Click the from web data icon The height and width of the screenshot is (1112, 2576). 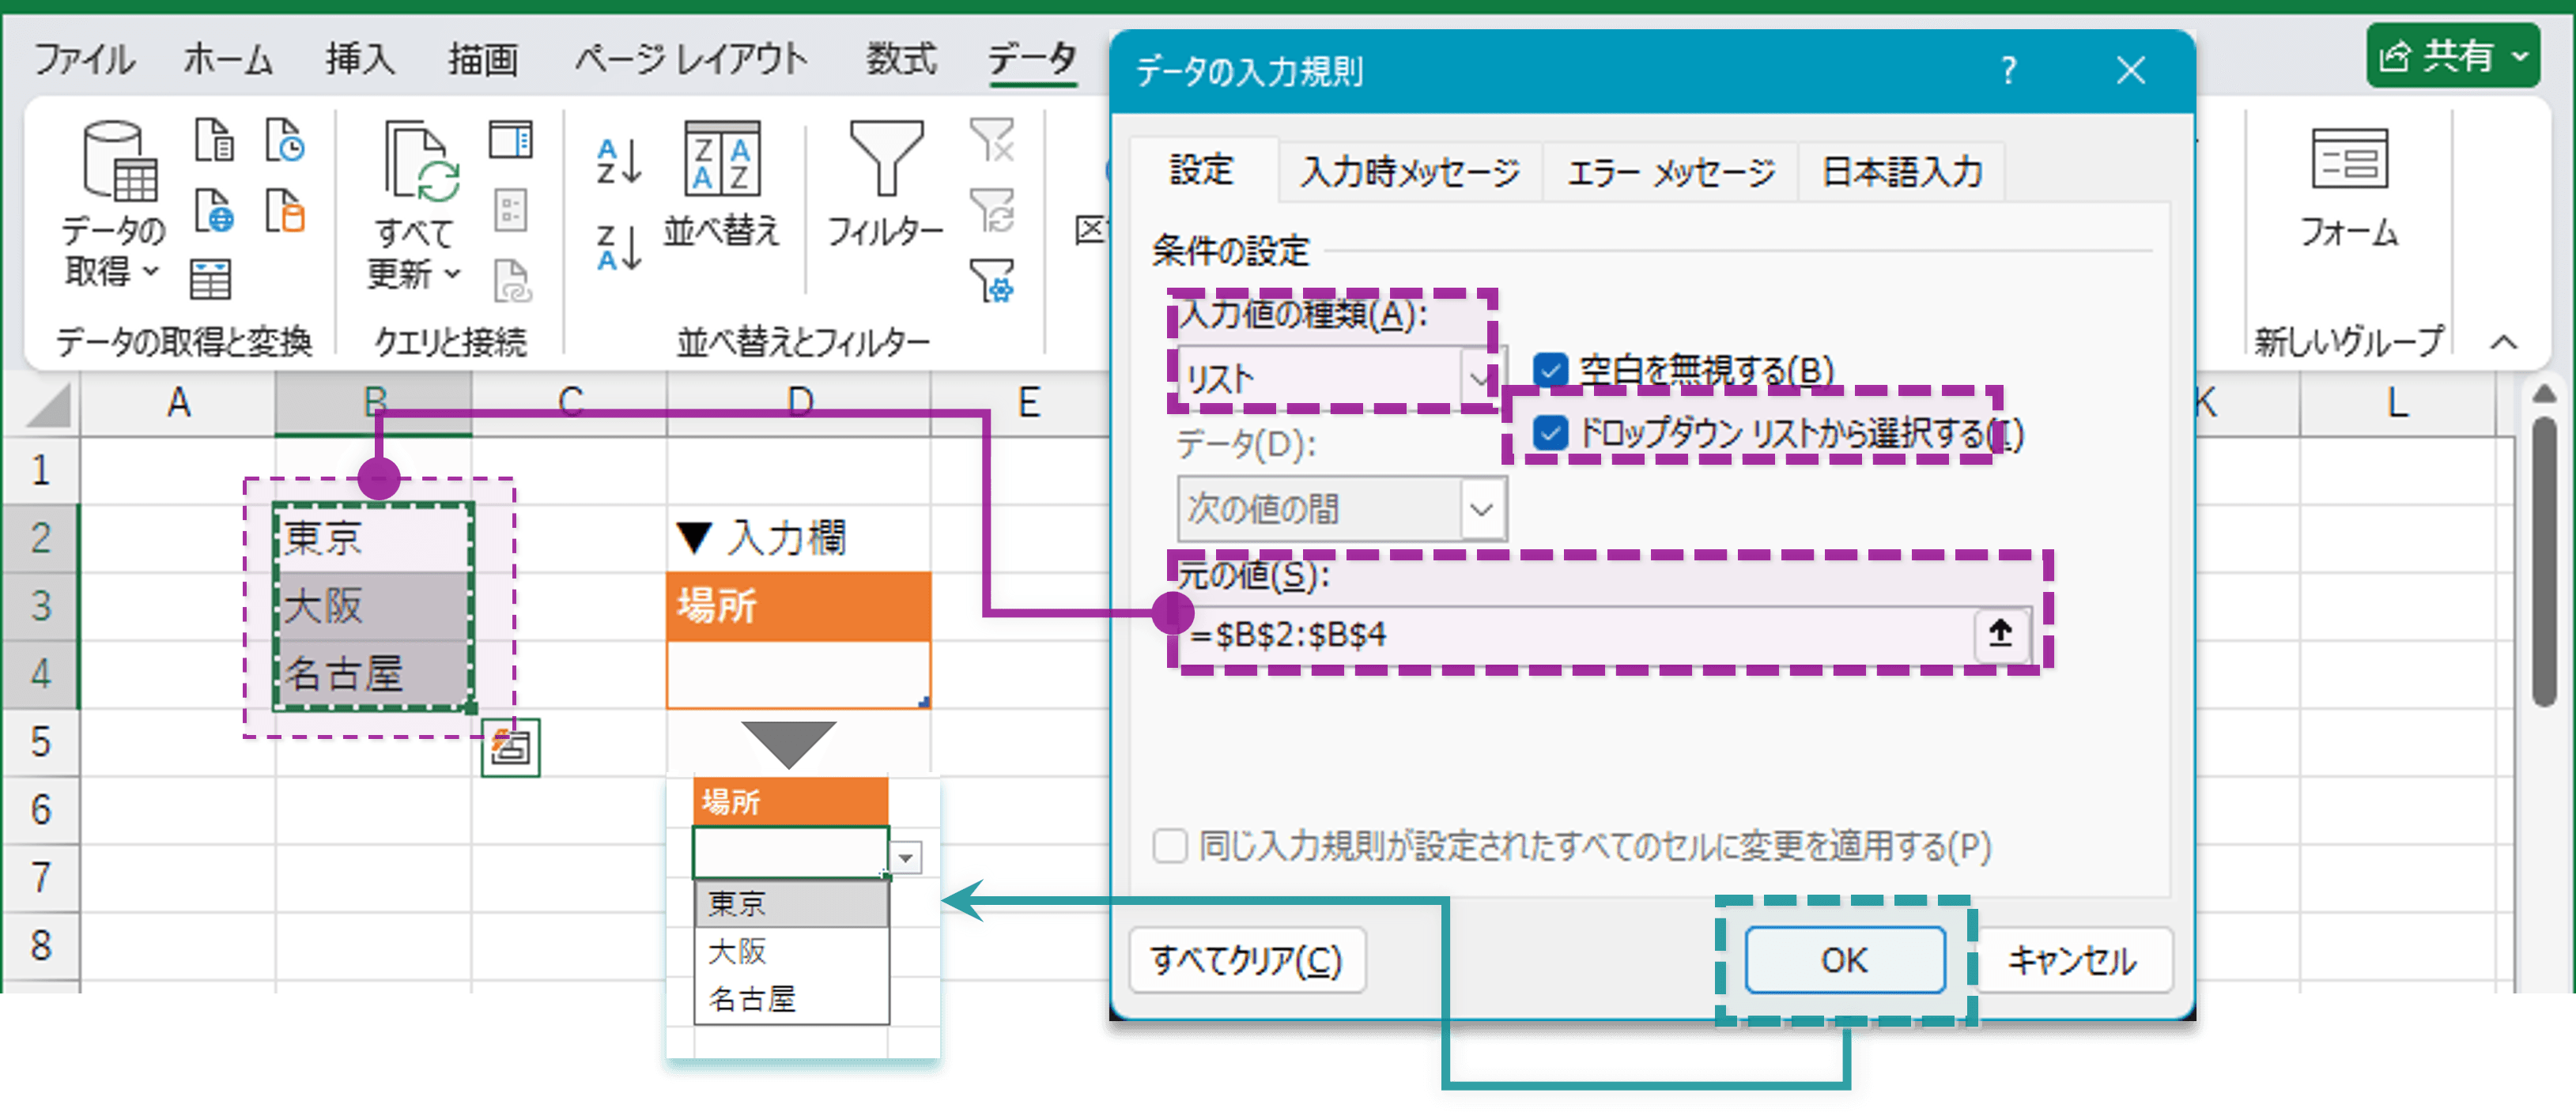[214, 210]
